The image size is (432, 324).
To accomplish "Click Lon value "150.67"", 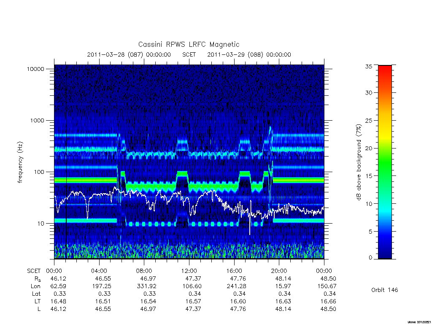I will click(x=327, y=286).
